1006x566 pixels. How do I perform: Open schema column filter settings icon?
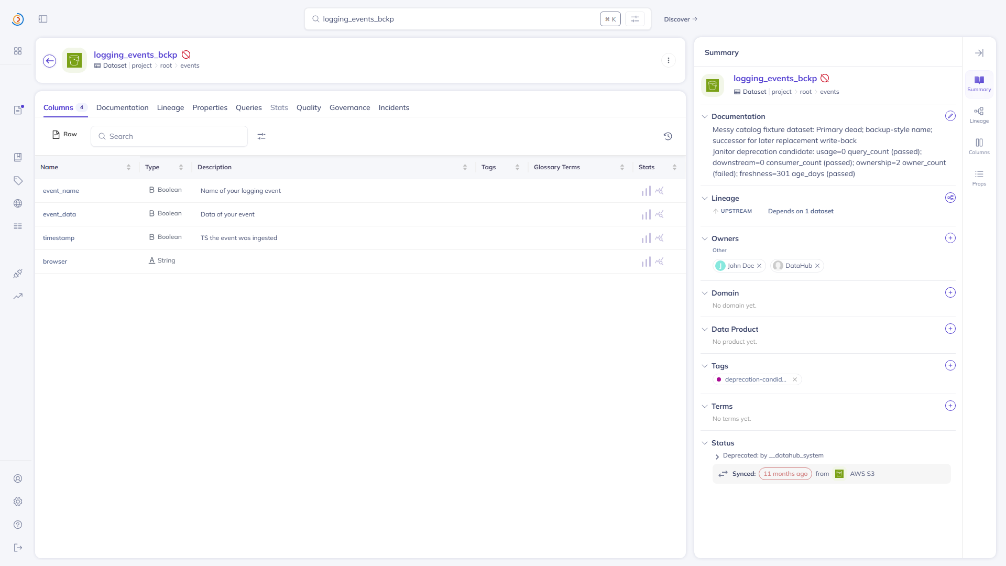point(261,136)
